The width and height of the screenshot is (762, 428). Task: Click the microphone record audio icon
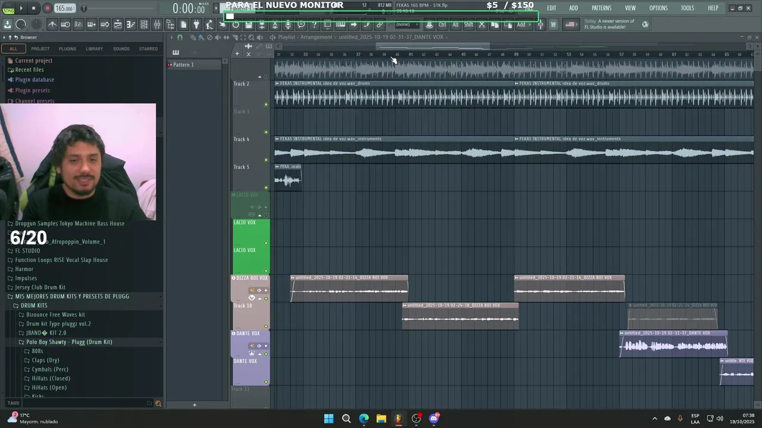click(288, 24)
